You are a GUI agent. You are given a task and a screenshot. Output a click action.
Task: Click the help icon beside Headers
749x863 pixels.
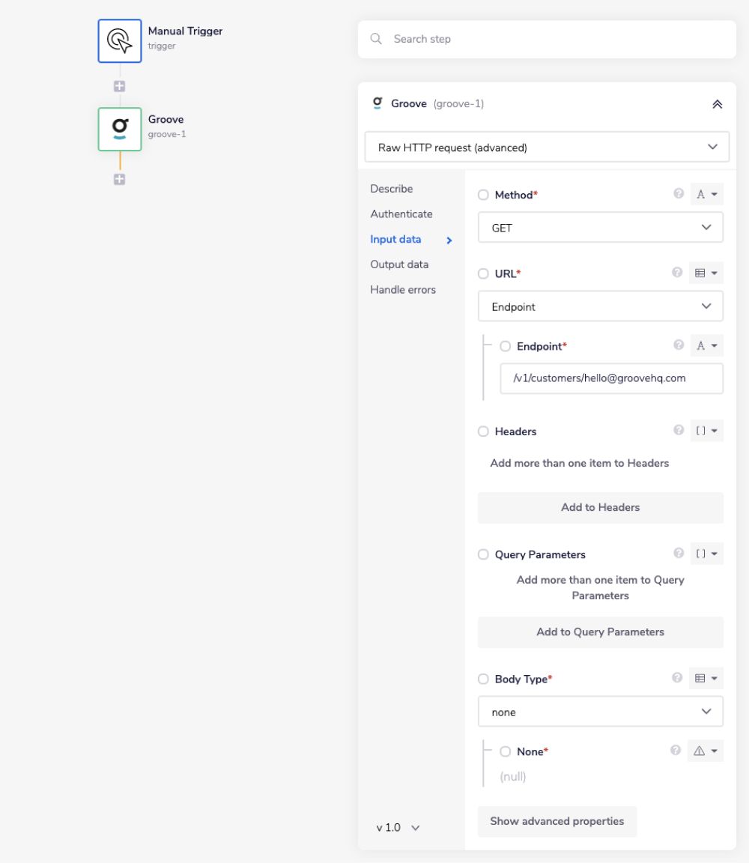pyautogui.click(x=679, y=431)
